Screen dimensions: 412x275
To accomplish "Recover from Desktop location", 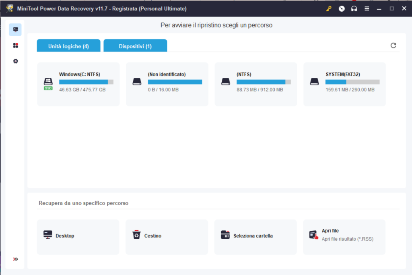I will [x=78, y=237].
